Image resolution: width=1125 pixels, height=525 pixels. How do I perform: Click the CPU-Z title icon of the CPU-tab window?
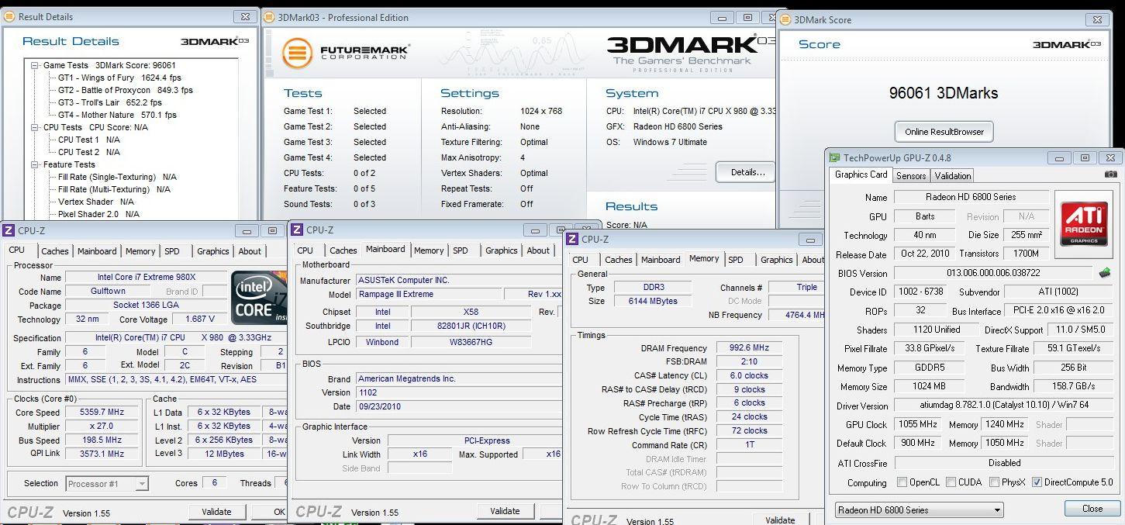coord(9,230)
